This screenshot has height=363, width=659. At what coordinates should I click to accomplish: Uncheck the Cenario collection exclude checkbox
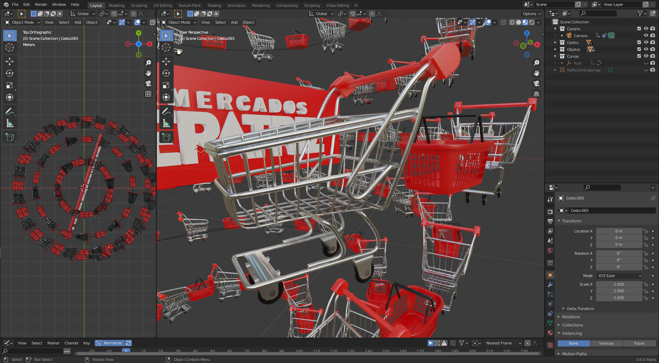(x=639, y=29)
